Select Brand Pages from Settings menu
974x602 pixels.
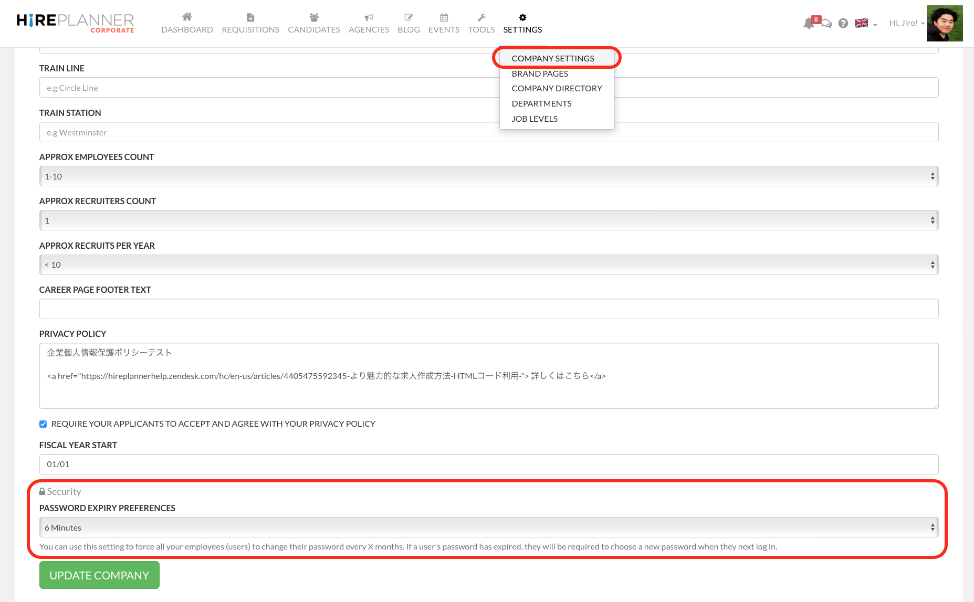[x=540, y=73]
